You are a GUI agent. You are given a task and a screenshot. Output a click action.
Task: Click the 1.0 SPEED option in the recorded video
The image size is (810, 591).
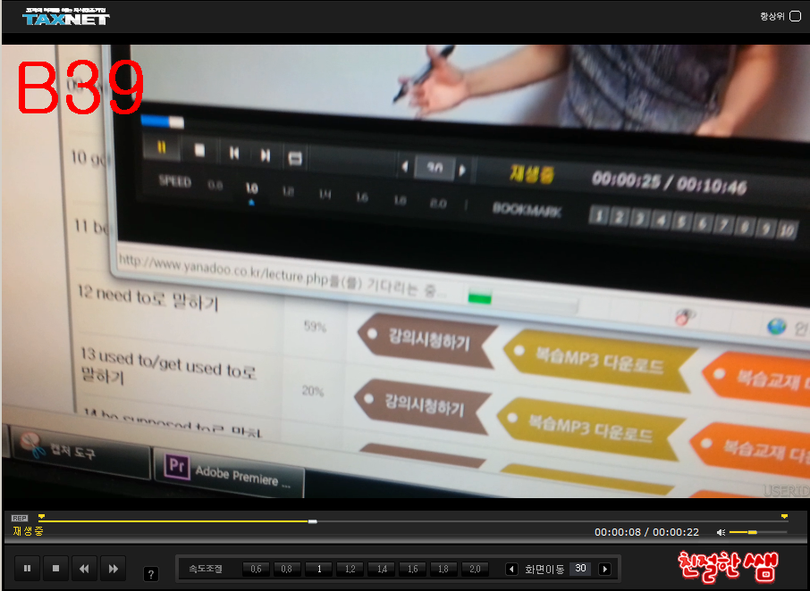[x=251, y=188]
